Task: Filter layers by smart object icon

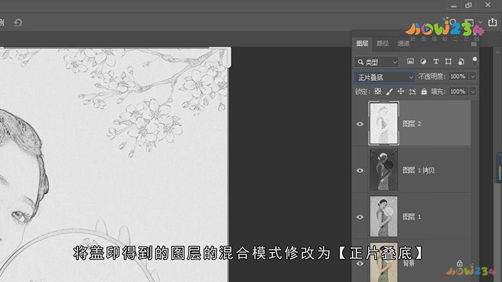Action: coord(461,61)
